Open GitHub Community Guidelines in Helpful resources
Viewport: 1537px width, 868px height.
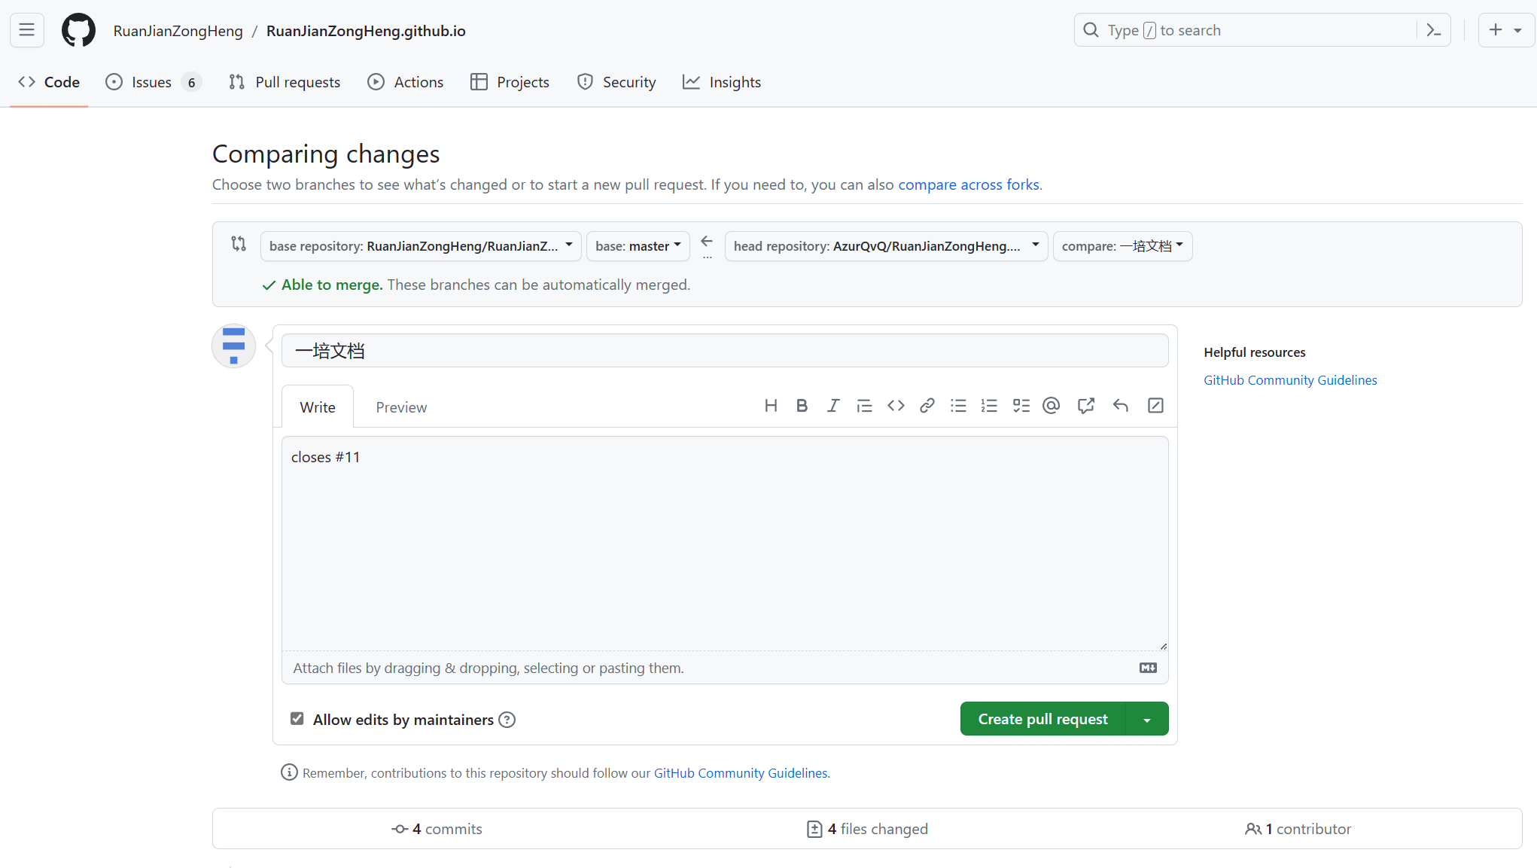1290,380
